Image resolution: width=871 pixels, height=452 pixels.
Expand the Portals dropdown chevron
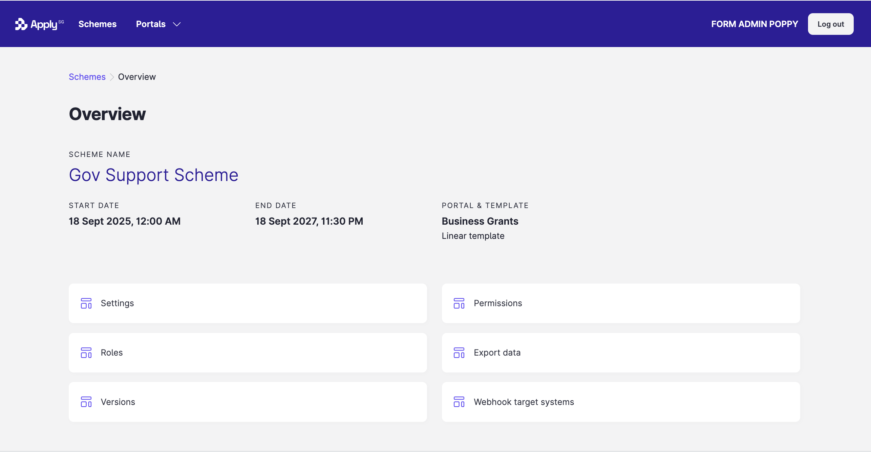click(x=177, y=24)
